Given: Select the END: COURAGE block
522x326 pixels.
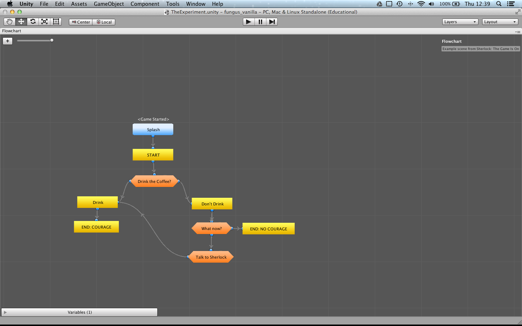Looking at the screenshot, I should [96, 227].
